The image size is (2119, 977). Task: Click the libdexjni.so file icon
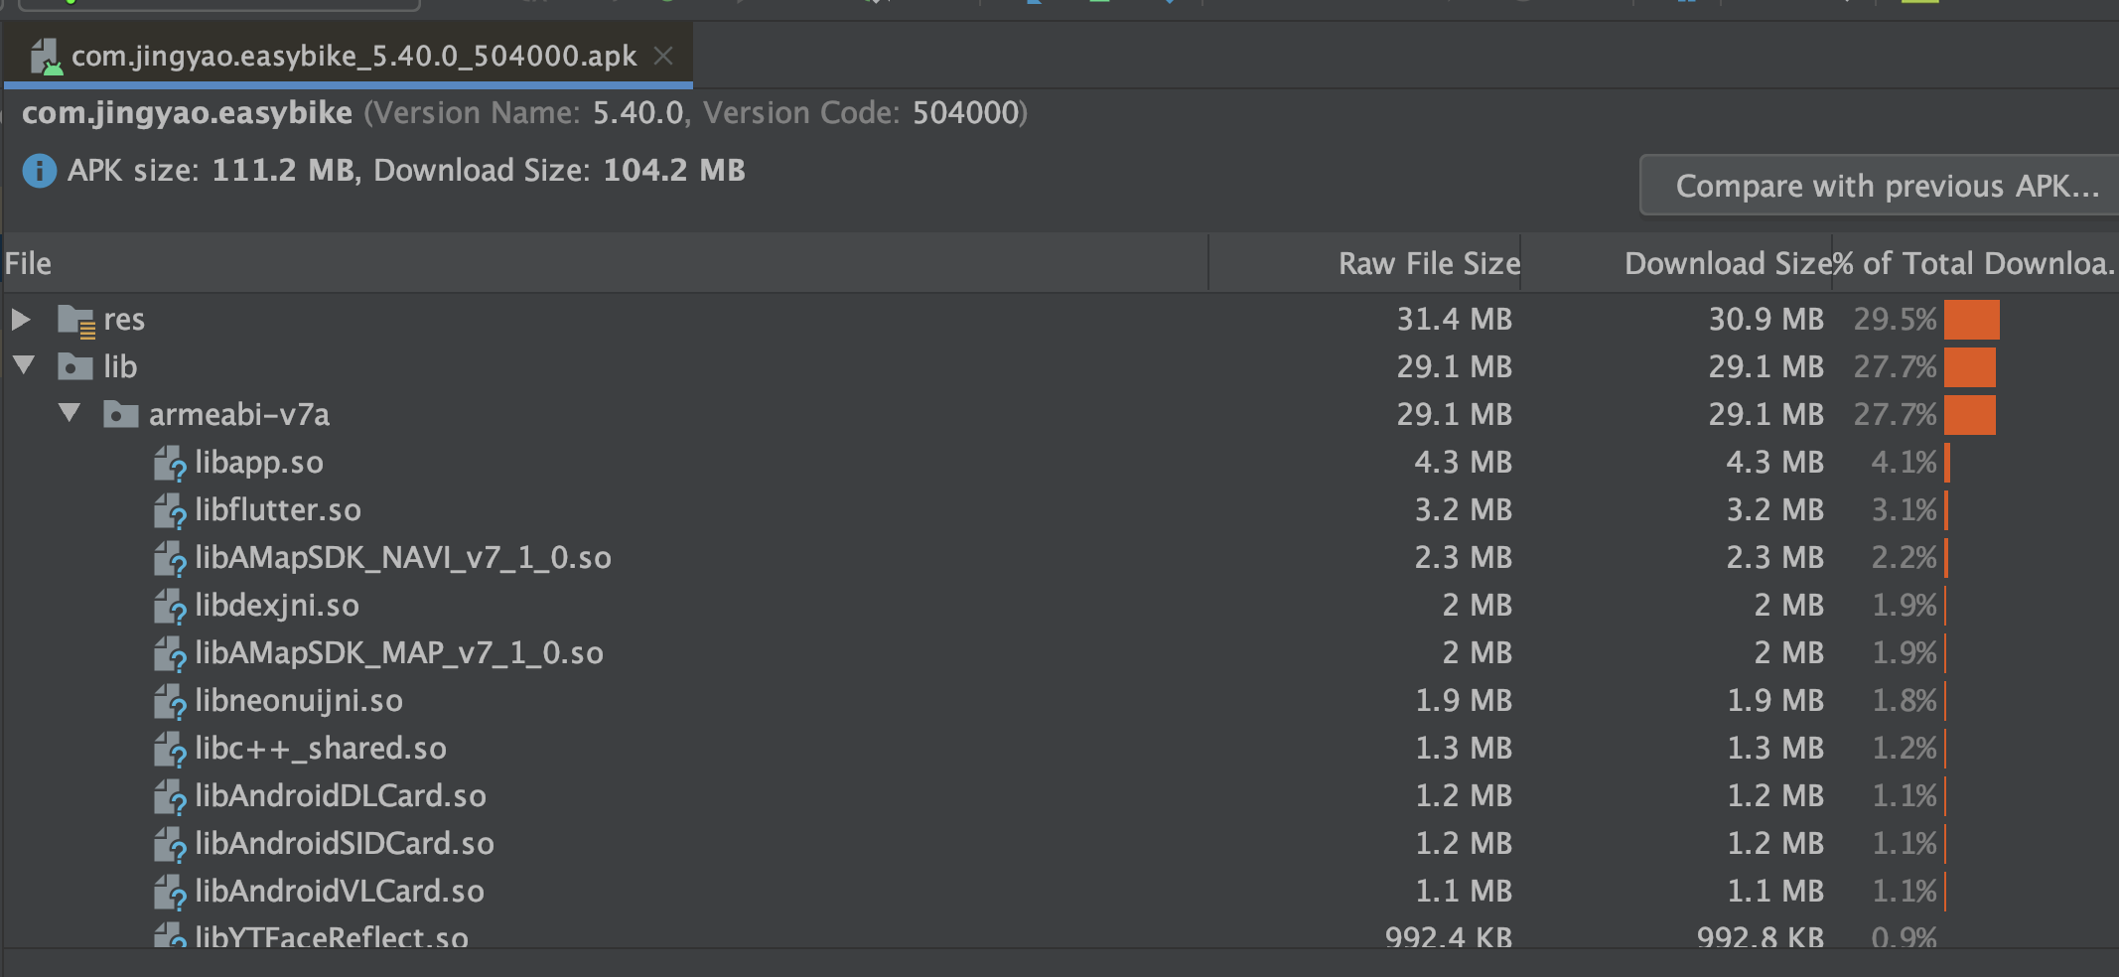(x=170, y=606)
